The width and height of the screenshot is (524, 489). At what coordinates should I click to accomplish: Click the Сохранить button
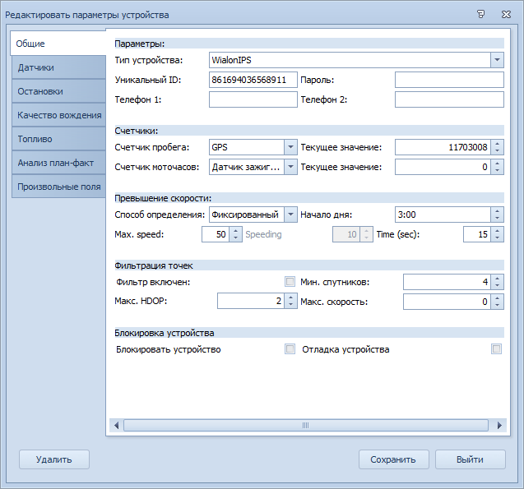394,459
